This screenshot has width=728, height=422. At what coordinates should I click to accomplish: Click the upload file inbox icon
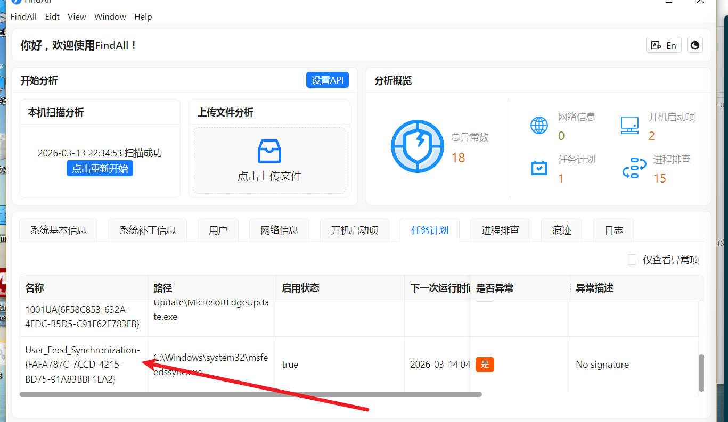269,151
